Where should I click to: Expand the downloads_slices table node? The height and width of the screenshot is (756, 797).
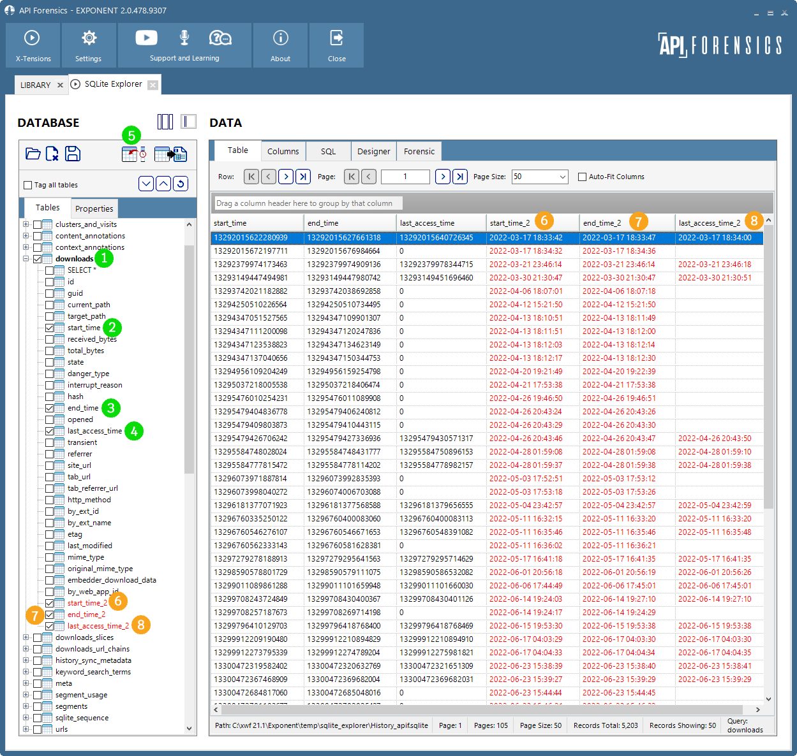(26, 637)
